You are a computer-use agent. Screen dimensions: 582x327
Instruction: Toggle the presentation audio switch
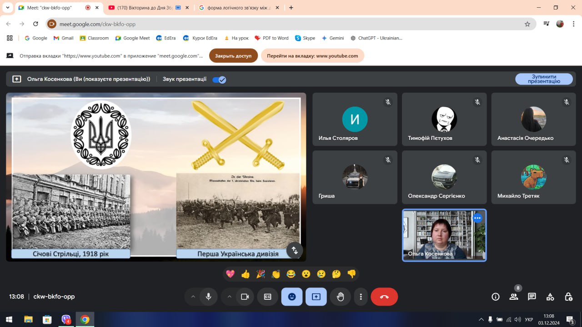(x=219, y=79)
